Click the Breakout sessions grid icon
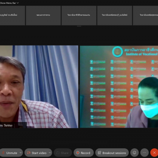Image resolution: width=158 pixels, height=158 pixels. [x=99, y=153]
